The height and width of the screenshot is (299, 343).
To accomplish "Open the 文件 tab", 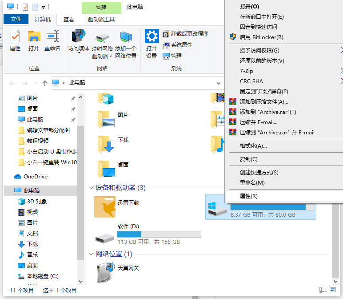I will click(16, 19).
